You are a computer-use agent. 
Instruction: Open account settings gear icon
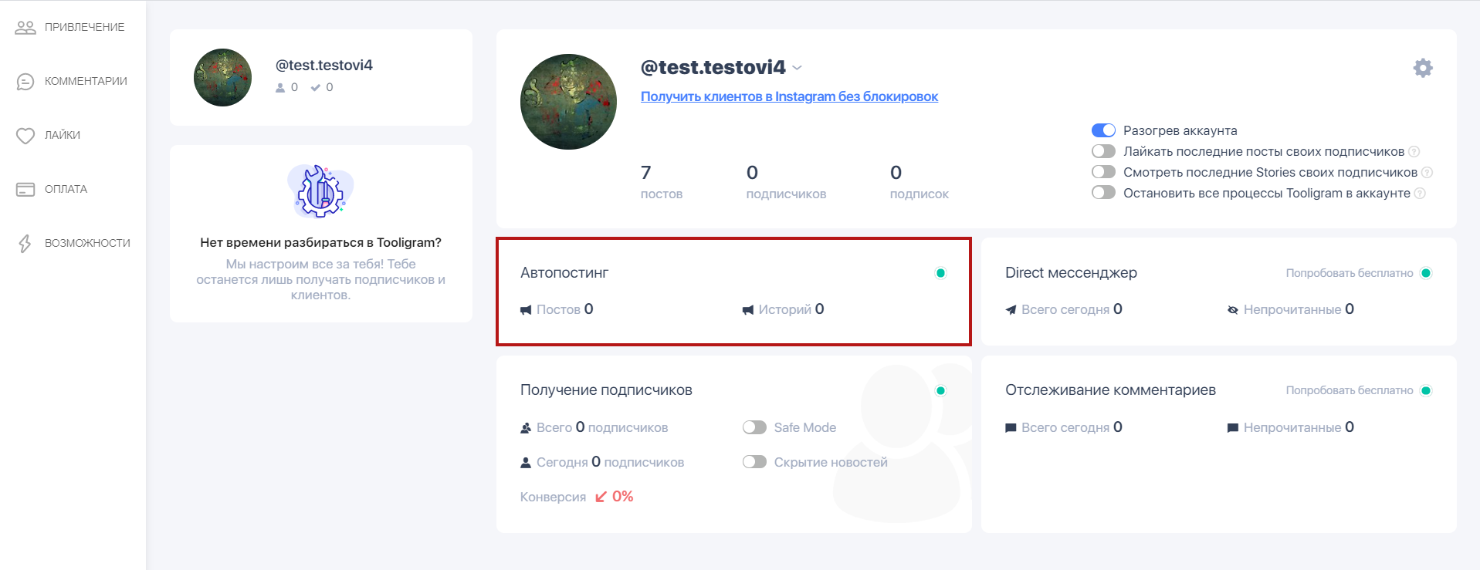coord(1422,68)
